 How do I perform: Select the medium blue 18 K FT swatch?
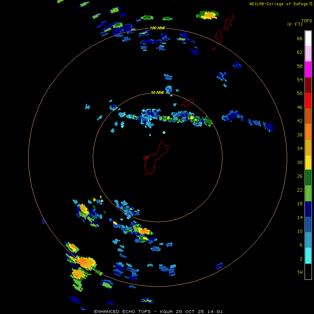point(308,224)
